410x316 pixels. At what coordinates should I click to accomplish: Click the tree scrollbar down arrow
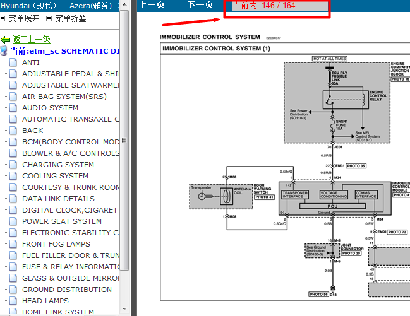pos(124,308)
